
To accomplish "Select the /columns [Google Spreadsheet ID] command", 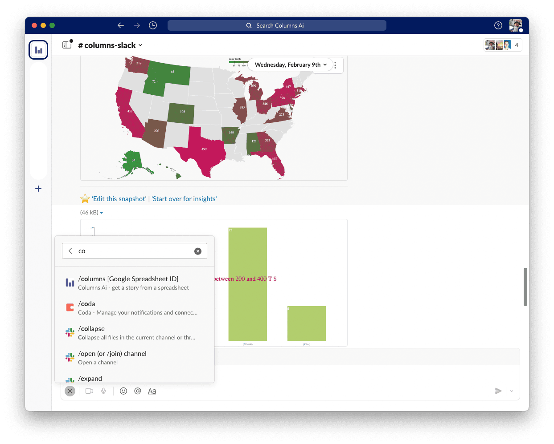I will [135, 283].
